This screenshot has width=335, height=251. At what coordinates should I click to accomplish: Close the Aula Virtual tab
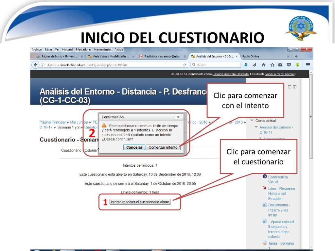point(133,57)
